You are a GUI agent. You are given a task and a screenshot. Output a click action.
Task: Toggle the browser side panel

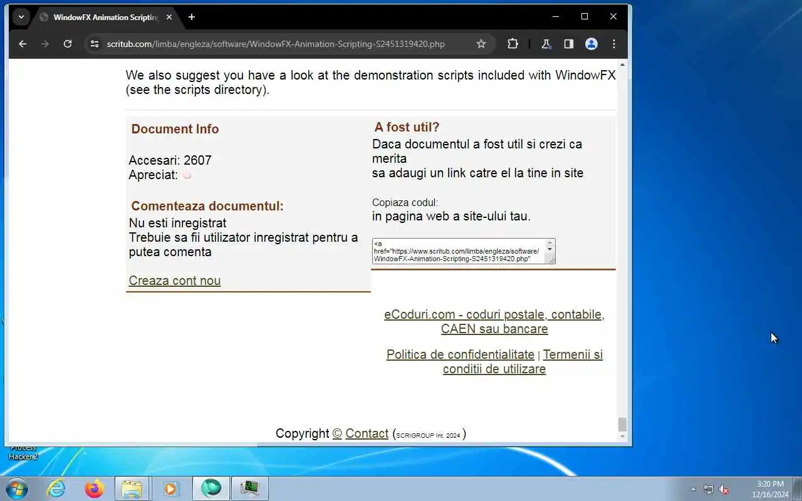point(568,44)
